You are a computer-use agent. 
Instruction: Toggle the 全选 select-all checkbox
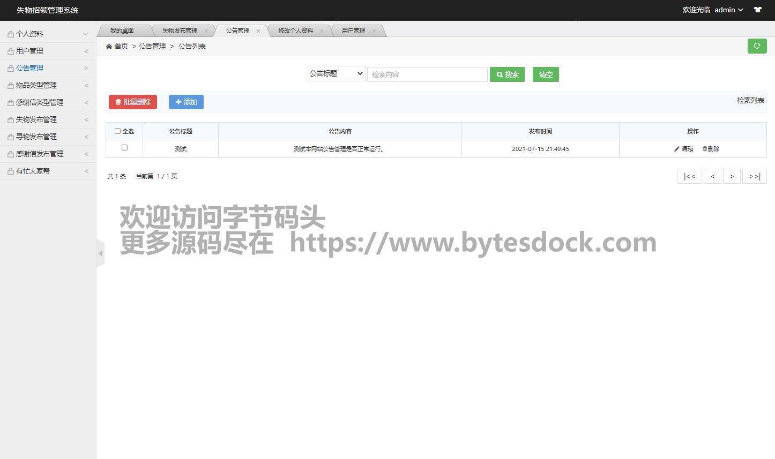point(118,131)
